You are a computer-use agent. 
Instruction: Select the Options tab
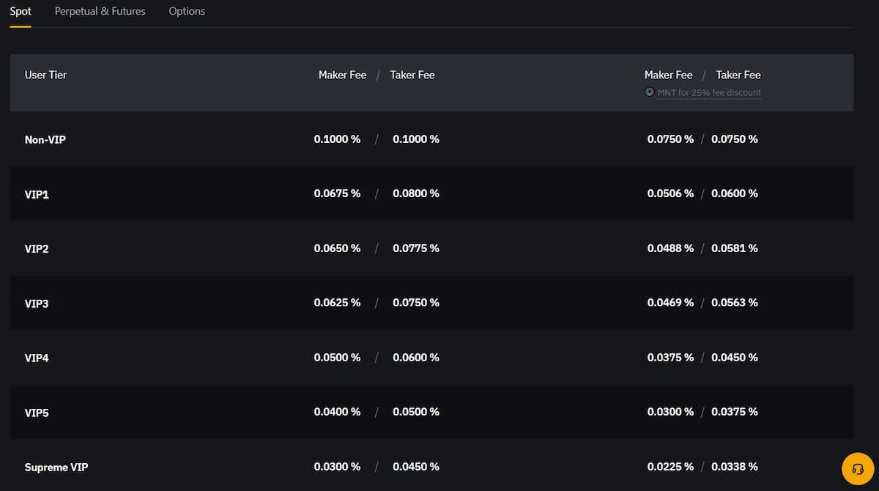point(187,12)
